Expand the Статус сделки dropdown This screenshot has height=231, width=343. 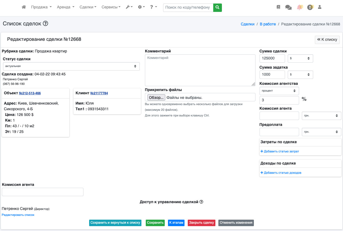(71, 66)
